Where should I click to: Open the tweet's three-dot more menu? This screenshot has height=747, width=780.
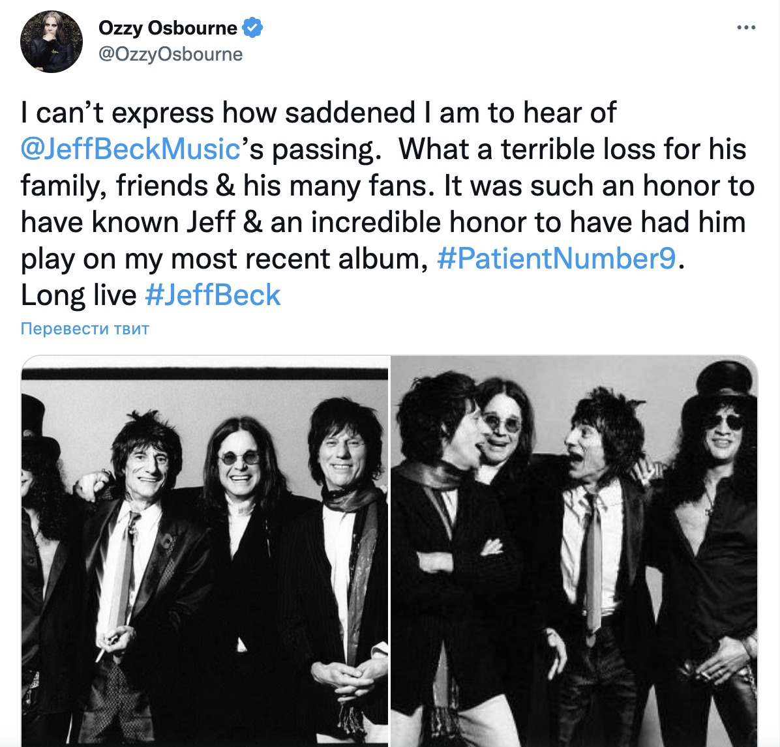(x=746, y=28)
